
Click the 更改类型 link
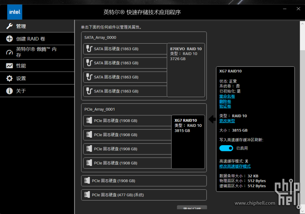click(x=227, y=121)
